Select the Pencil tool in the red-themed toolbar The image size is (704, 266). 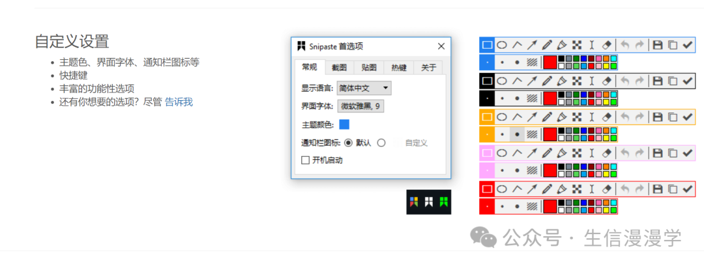click(547, 189)
